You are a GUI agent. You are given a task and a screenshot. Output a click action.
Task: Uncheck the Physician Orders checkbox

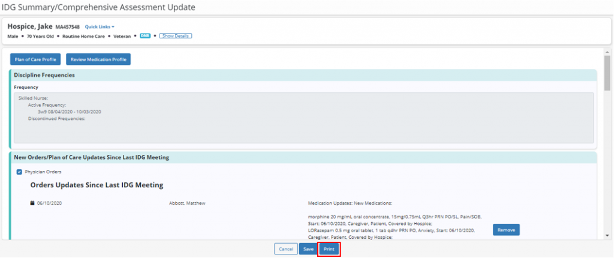19,172
